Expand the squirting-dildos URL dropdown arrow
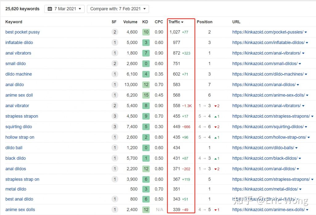 click(306, 127)
